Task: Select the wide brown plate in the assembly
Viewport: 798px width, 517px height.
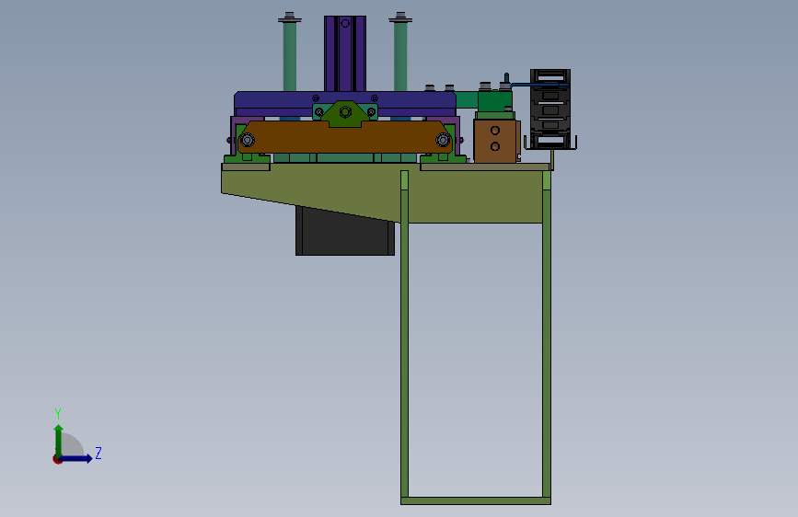Action: tap(344, 137)
